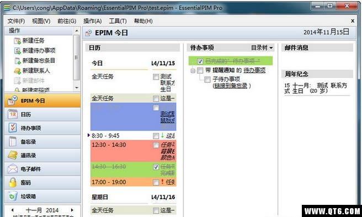Follow the 链接到备忘录 link
Image resolution: width=362 pixels, height=217 pixels.
231,86
